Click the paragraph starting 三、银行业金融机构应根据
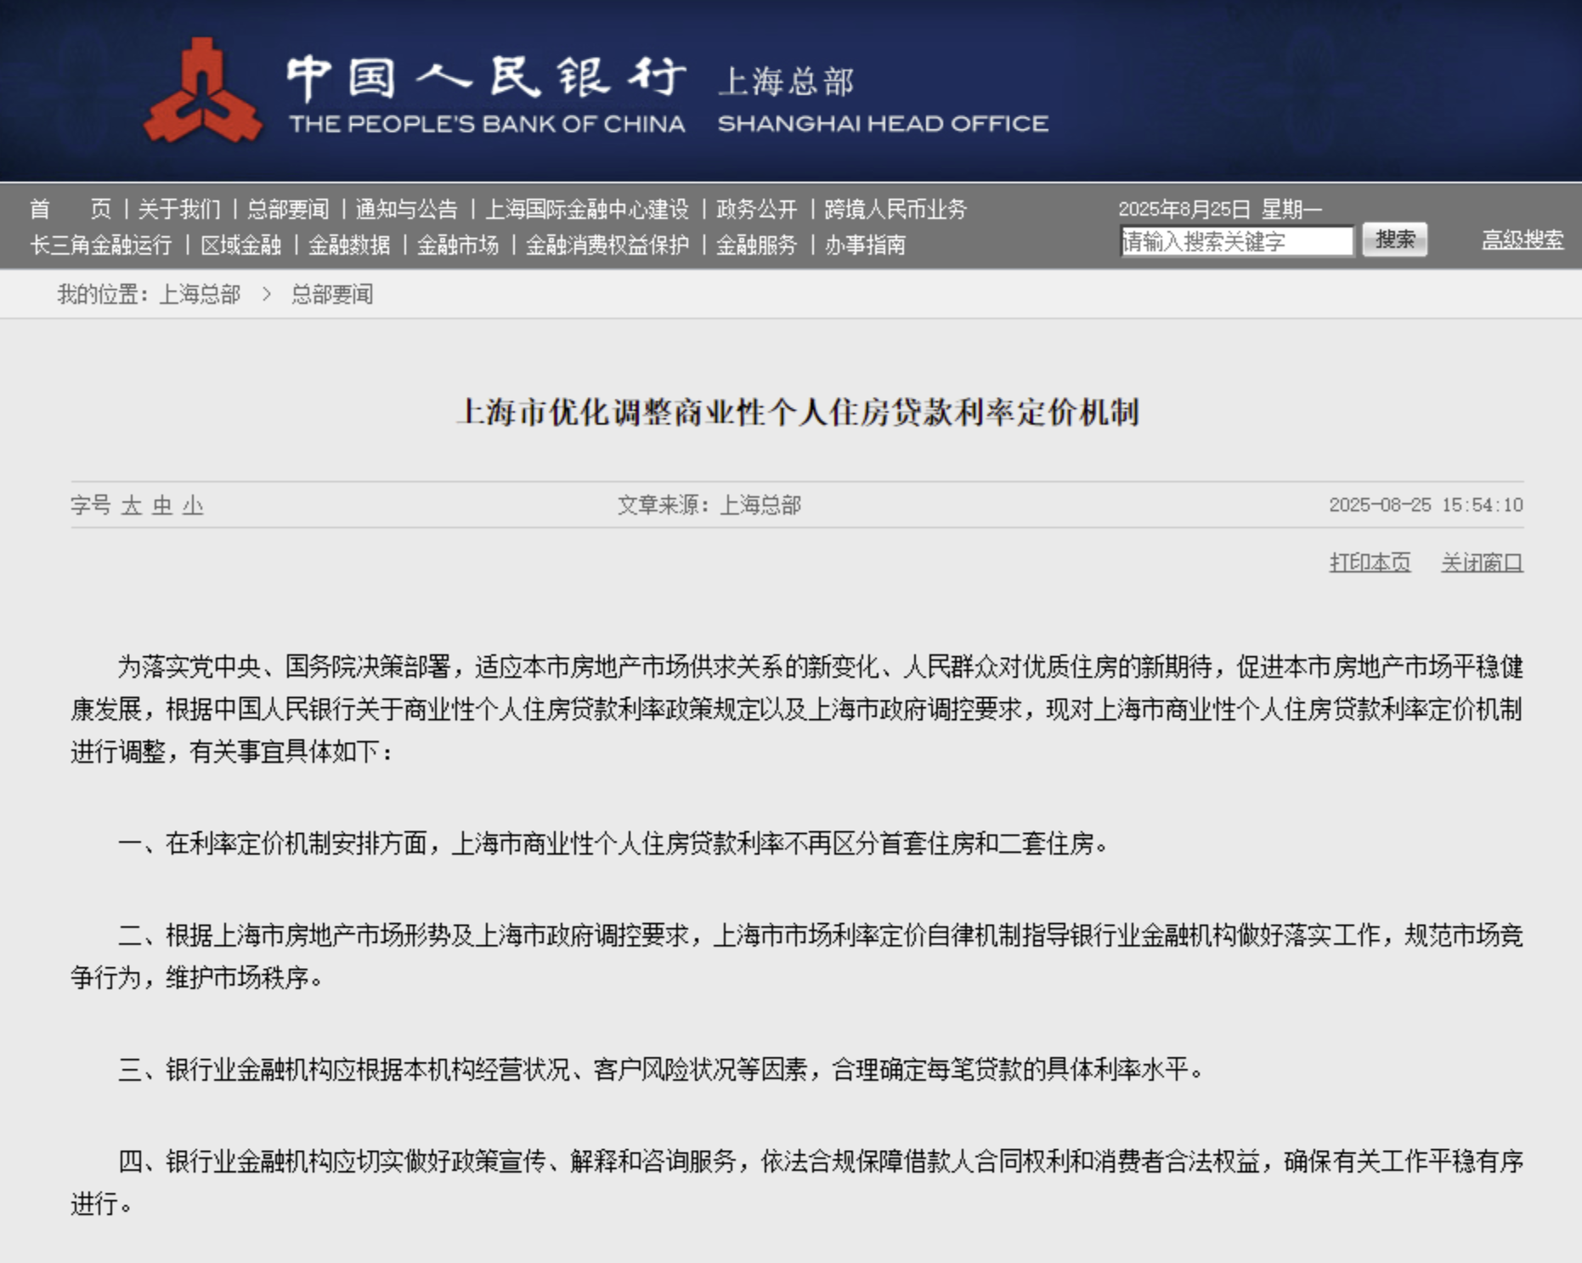1582x1263 pixels. coord(662,1069)
